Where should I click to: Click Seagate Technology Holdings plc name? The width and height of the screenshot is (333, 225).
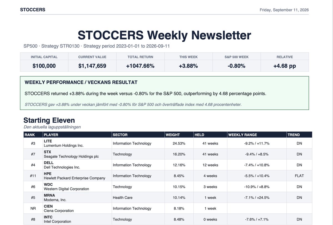tap(71, 156)
